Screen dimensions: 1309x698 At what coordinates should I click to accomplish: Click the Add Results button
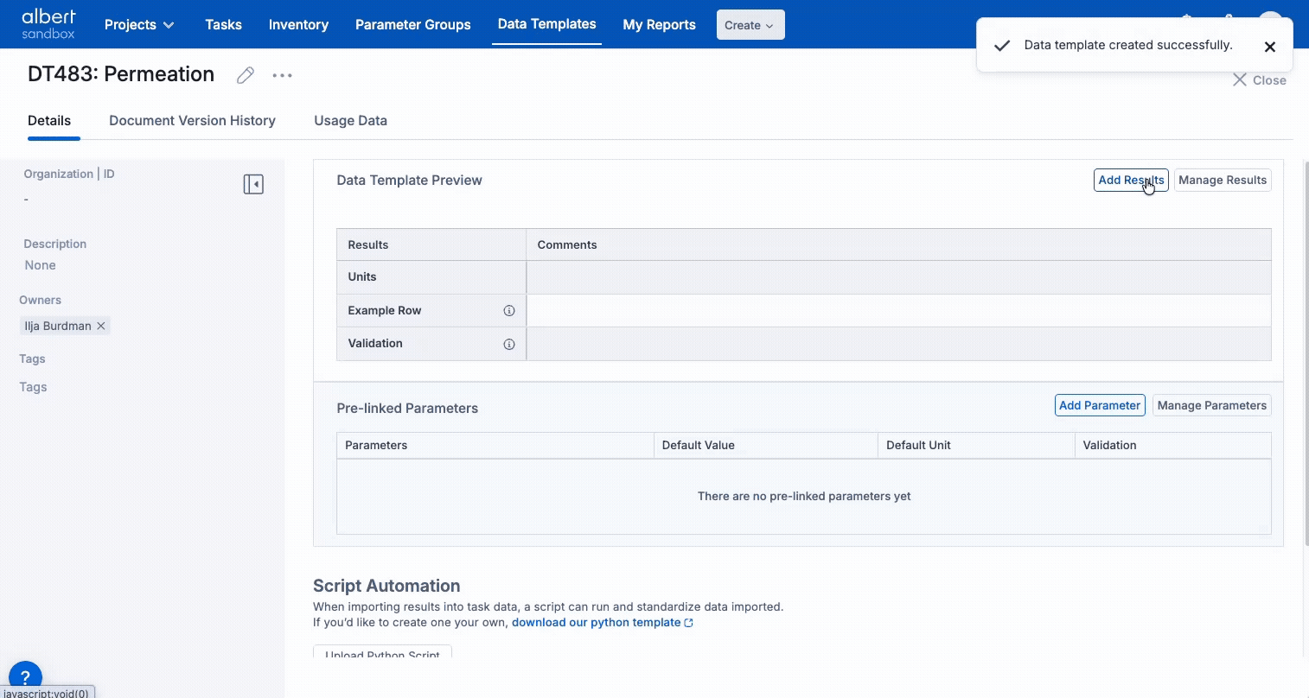pos(1130,180)
